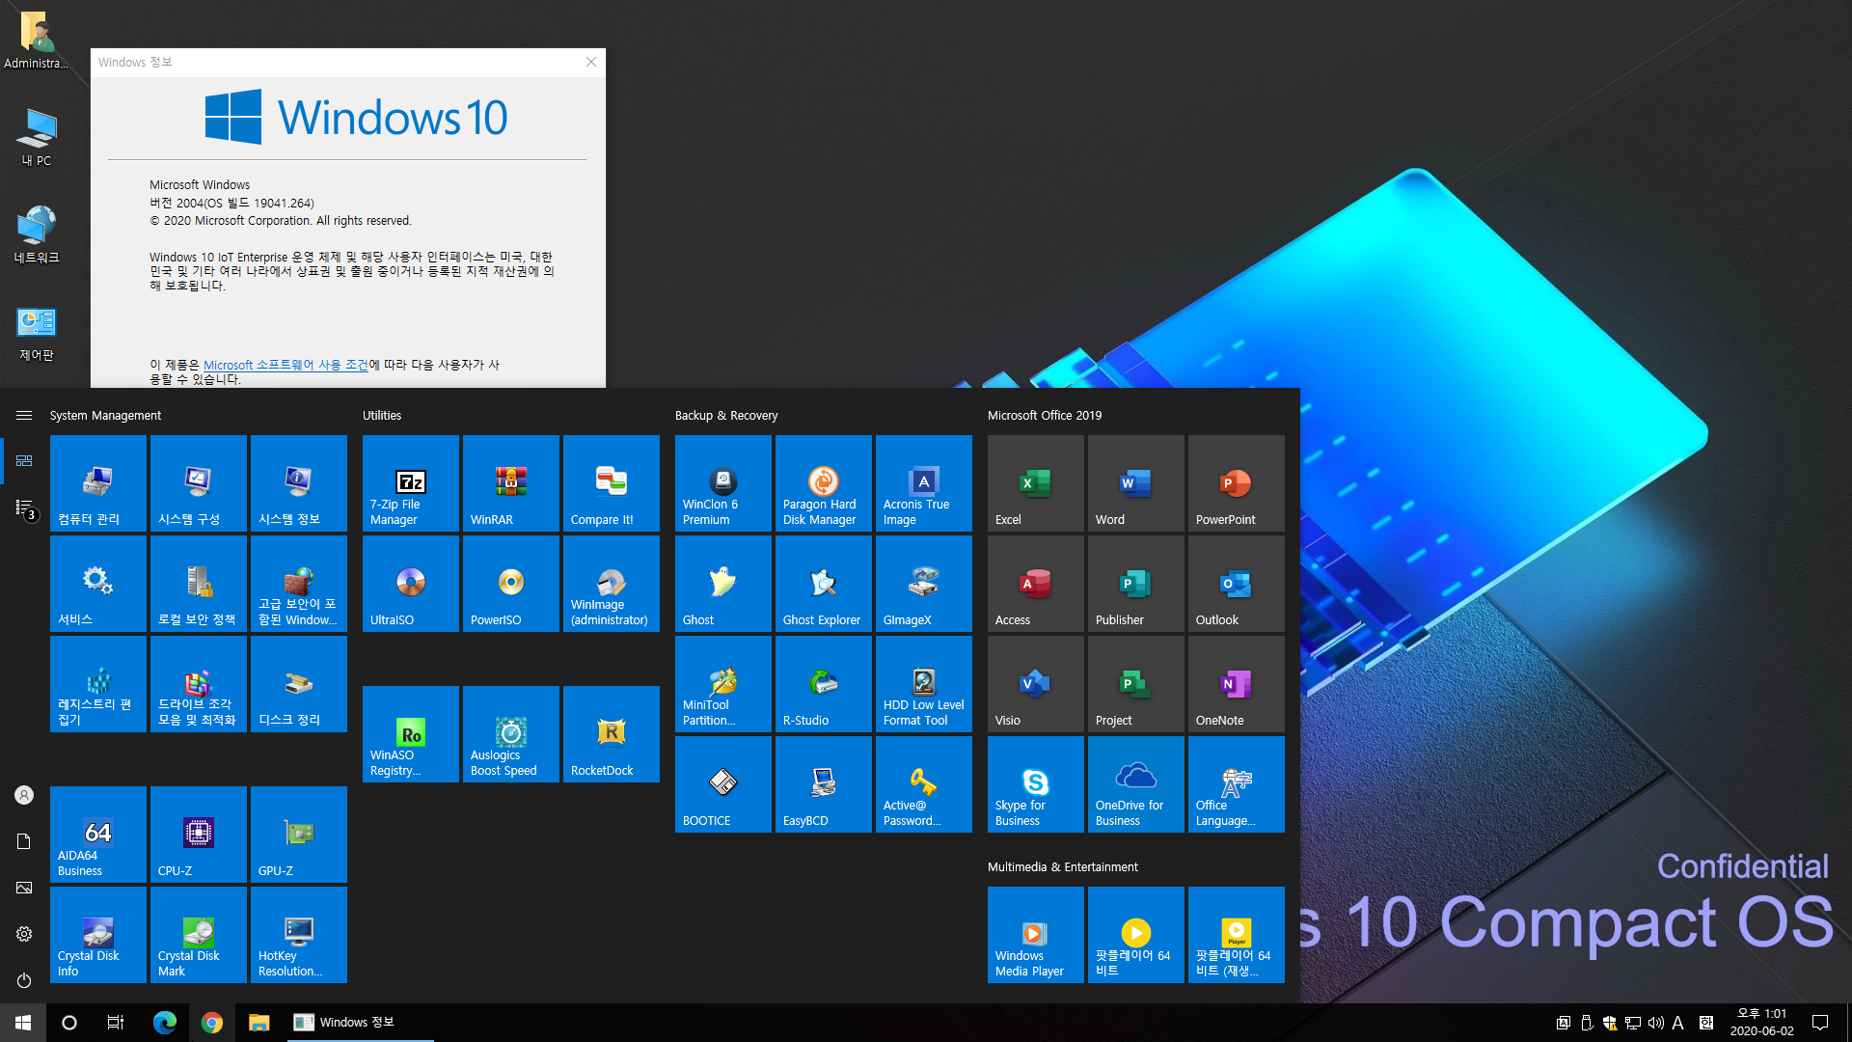Viewport: 1852px width, 1042px height.
Task: Open OneNote tile
Action: click(x=1237, y=684)
